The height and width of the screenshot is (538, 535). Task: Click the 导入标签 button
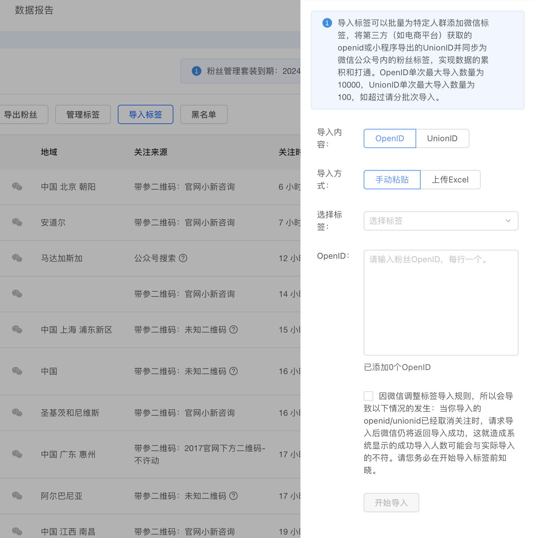tap(146, 114)
